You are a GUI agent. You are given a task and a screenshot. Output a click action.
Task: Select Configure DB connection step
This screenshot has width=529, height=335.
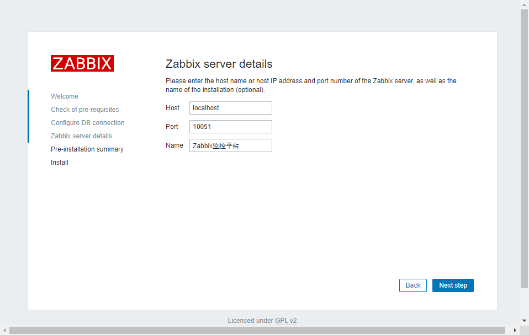(88, 123)
